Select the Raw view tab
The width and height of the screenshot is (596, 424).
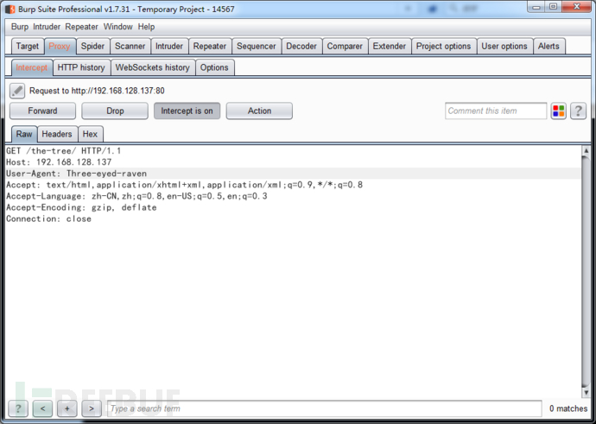coord(24,134)
